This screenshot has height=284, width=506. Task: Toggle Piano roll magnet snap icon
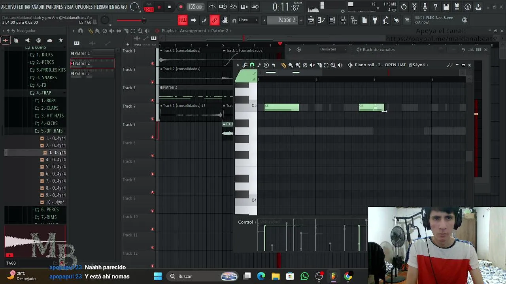(252, 65)
